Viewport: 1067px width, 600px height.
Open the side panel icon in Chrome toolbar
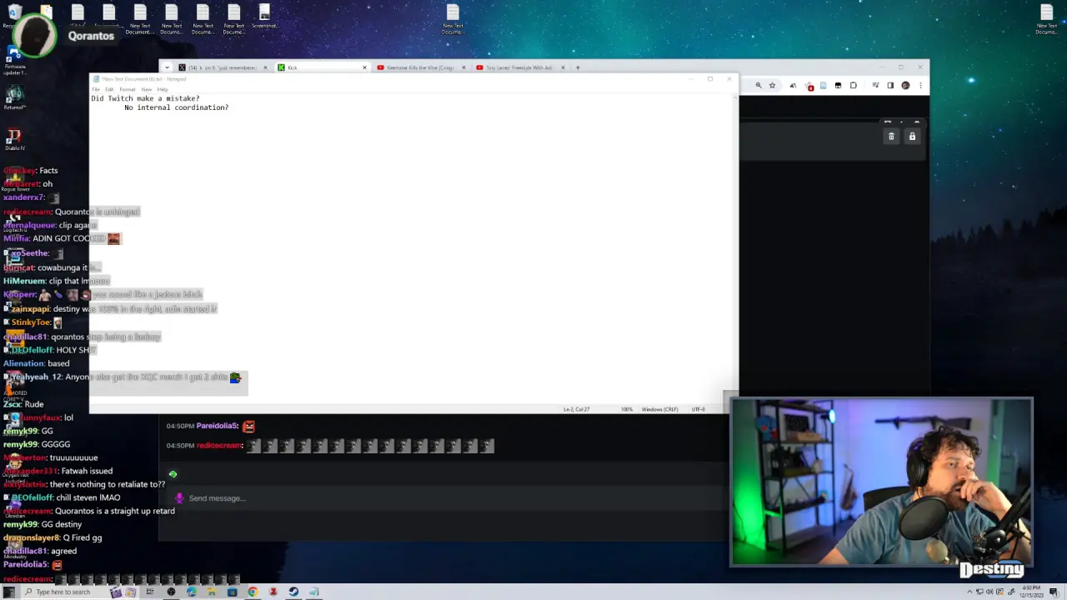890,85
